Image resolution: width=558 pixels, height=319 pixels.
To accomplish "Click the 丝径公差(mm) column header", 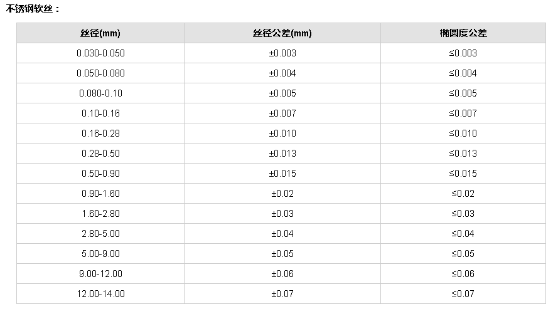I will pyautogui.click(x=282, y=33).
